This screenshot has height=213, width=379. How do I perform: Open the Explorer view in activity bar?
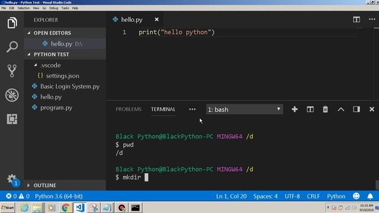(12, 22)
